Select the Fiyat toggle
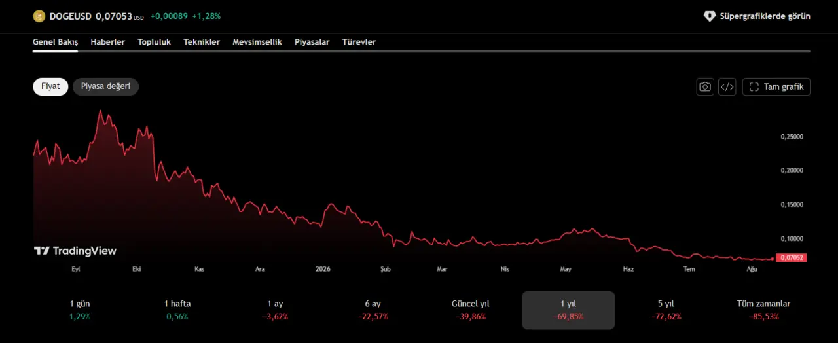 [50, 86]
